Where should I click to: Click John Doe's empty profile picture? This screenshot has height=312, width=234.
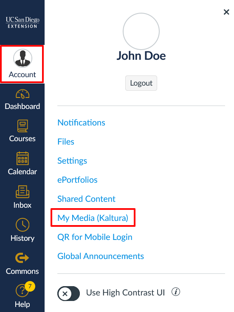click(141, 31)
